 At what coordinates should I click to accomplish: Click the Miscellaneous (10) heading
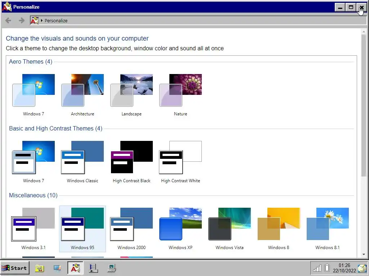tap(33, 195)
